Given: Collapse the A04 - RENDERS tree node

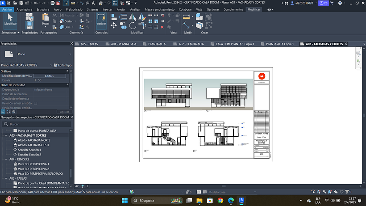Looking at the screenshot, I should (x=6, y=159).
